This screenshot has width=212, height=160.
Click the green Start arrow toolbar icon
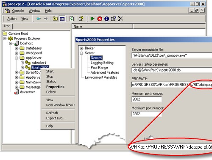tap(92, 19)
